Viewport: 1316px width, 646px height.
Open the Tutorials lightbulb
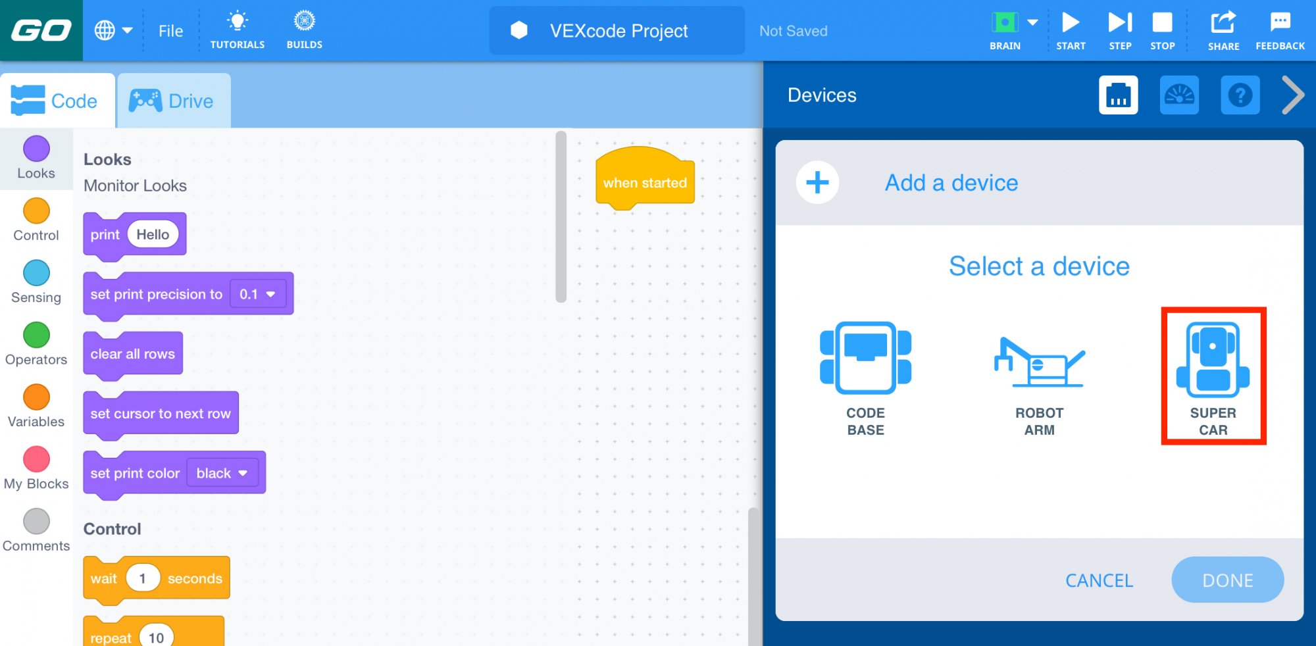[238, 30]
